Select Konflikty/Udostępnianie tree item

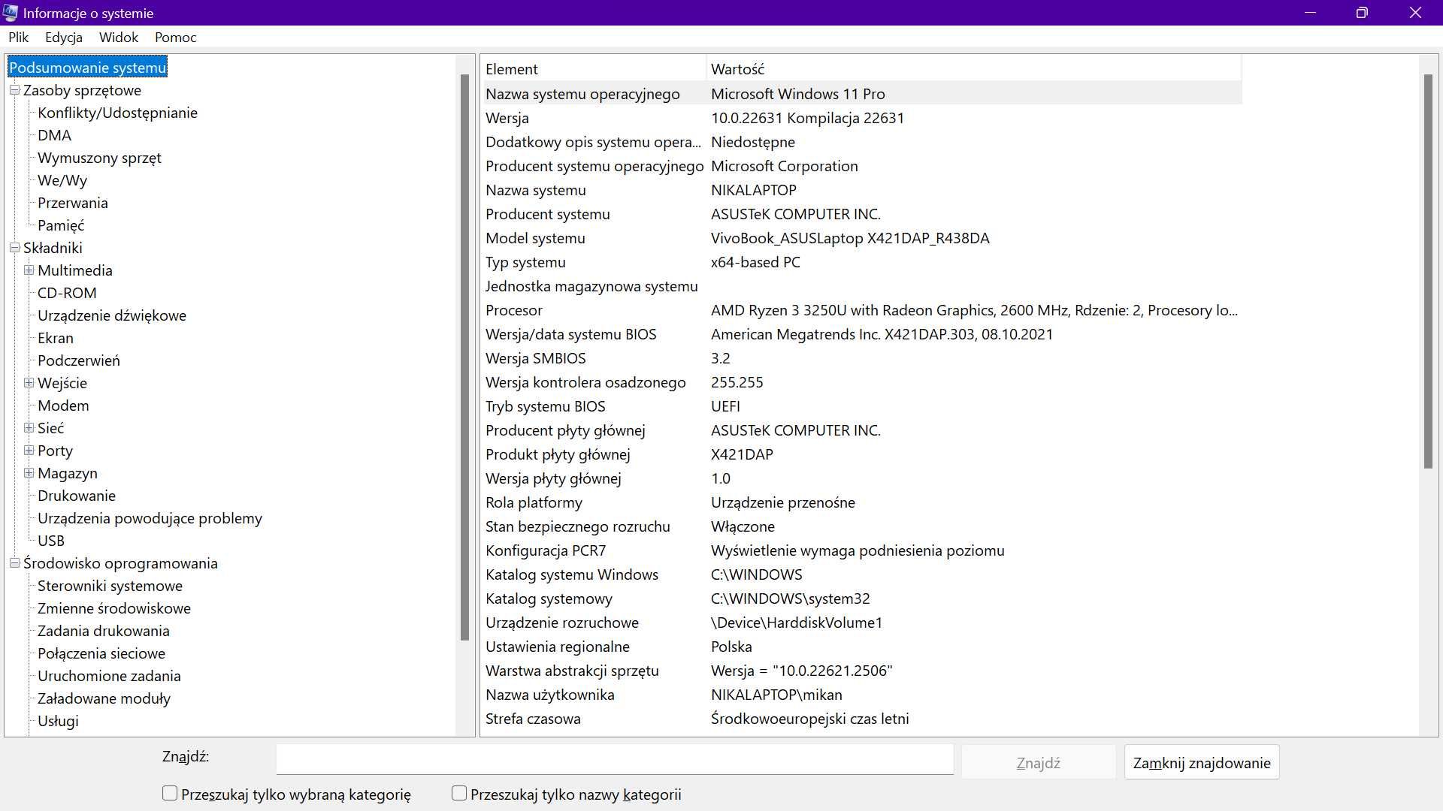click(118, 113)
